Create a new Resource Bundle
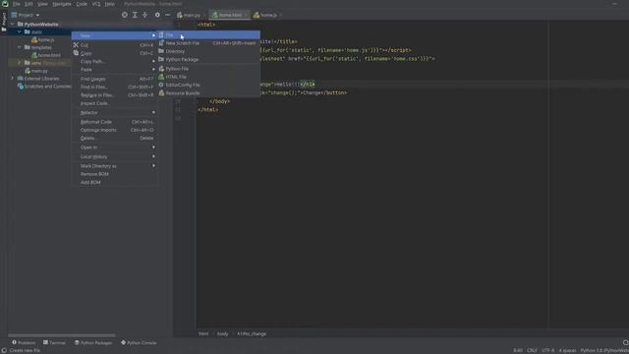629x354 pixels. point(208,93)
